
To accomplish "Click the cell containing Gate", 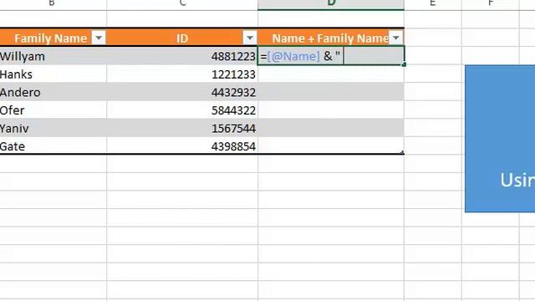I will [x=53, y=146].
